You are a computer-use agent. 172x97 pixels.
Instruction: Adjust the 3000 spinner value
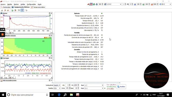[x=158, y=4]
